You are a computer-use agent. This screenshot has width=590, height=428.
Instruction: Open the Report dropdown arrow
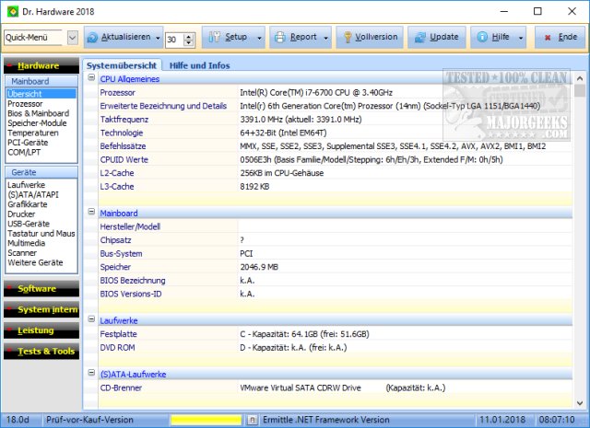tap(326, 39)
